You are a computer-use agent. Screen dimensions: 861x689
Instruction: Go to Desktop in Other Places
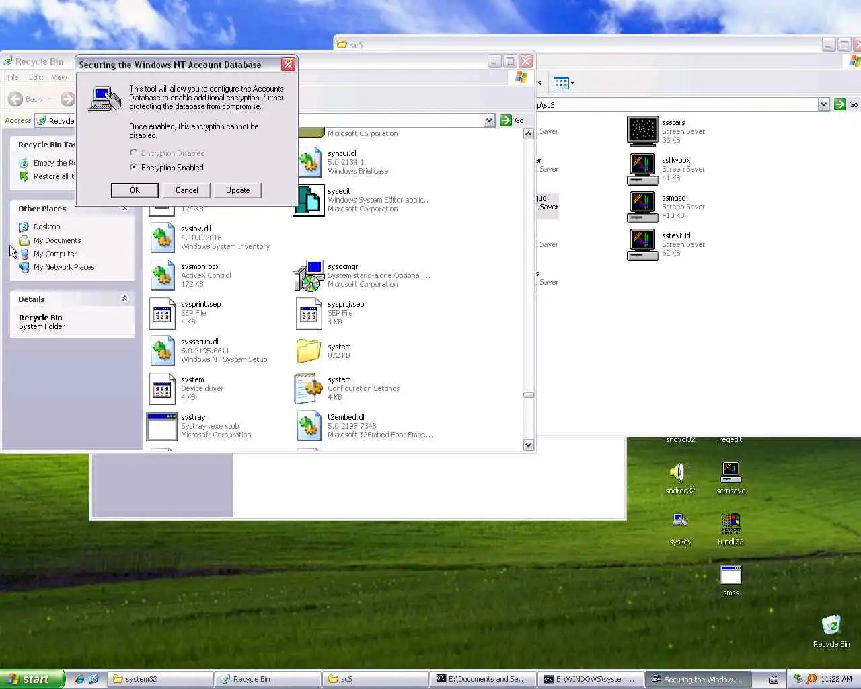tap(46, 227)
